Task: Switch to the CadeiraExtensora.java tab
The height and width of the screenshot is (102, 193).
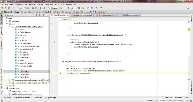Action: coord(129,15)
